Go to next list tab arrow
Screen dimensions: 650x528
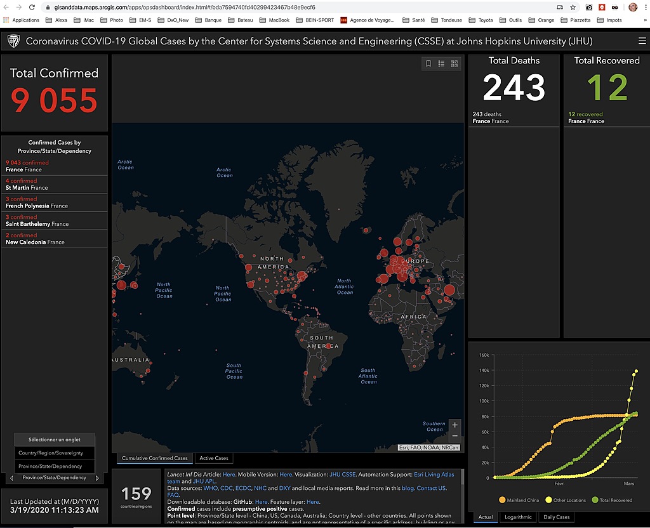(97, 478)
